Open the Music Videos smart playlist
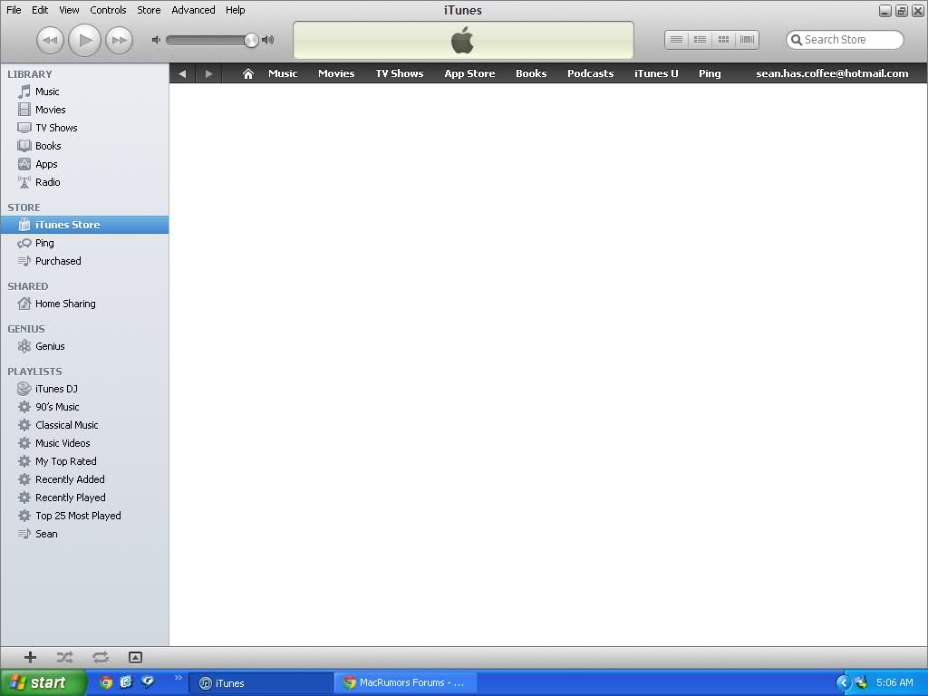 pos(84,443)
